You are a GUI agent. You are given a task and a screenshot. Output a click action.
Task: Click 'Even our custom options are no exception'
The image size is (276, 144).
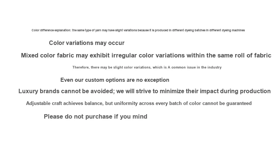pos(115,80)
